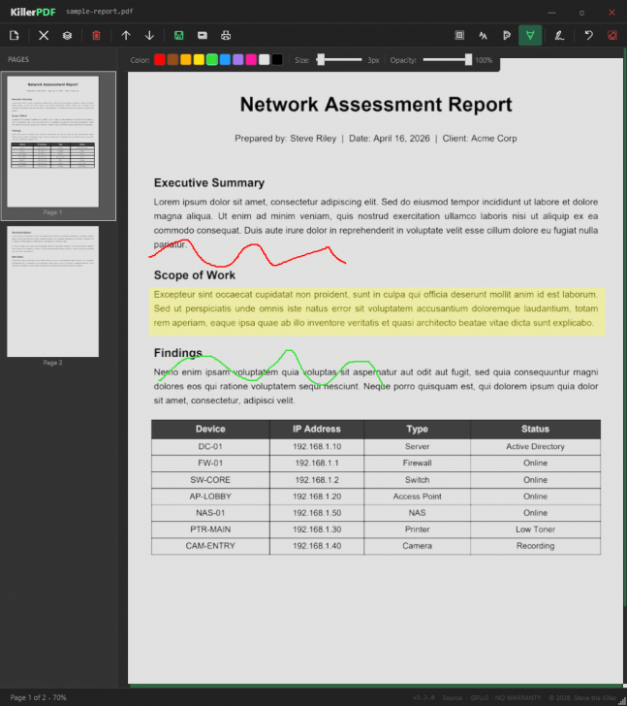The width and height of the screenshot is (627, 706).
Task: Click the 'Low Toner' status cell
Action: click(535, 529)
